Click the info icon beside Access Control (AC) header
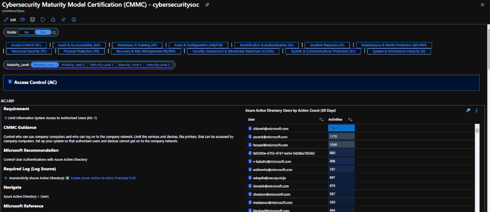 coord(10,82)
